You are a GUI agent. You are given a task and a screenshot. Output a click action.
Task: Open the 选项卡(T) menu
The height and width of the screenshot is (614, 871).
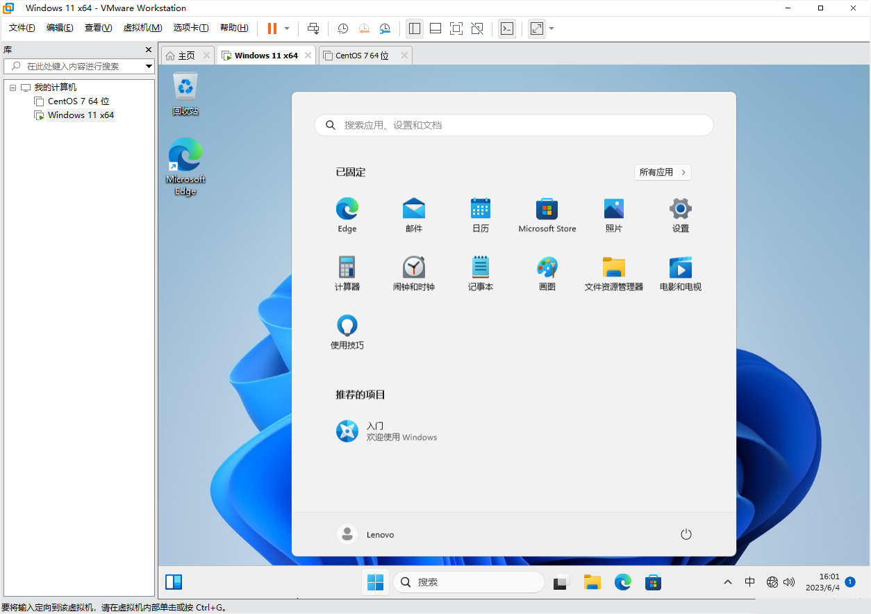tap(191, 28)
